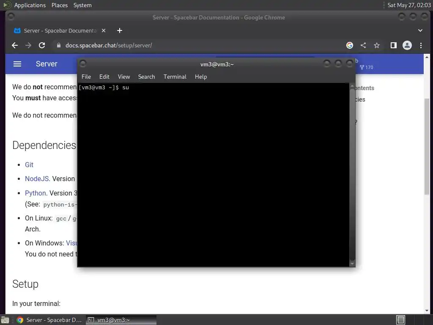Viewport: 433px width, 325px height.
Task: Open docs hamburger navigation menu
Action: (17, 64)
